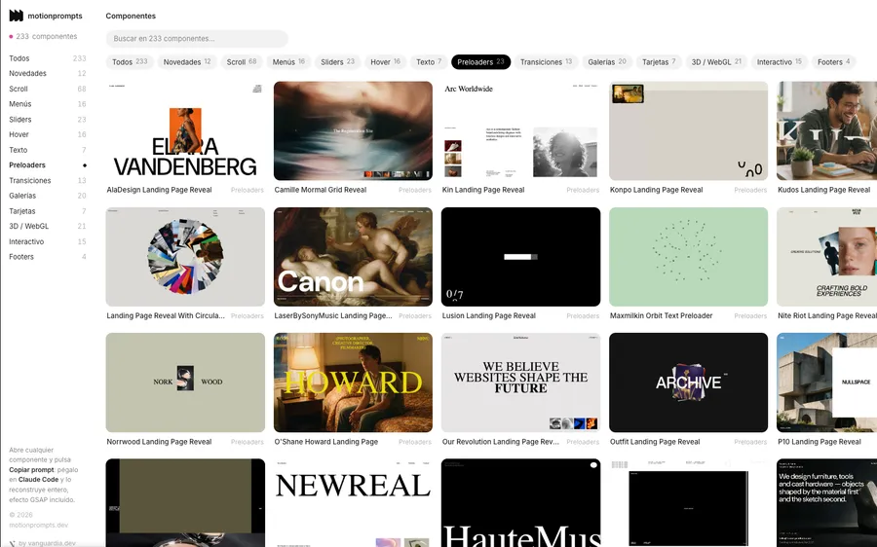Image resolution: width=877 pixels, height=547 pixels.
Task: Click the motionprompts logo icon
Action: tap(17, 16)
